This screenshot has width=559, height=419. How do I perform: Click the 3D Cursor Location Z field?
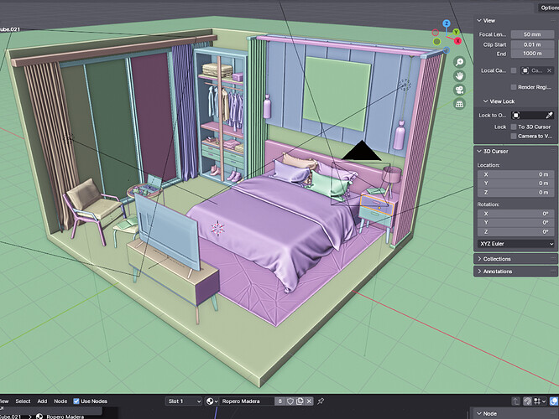(516, 193)
